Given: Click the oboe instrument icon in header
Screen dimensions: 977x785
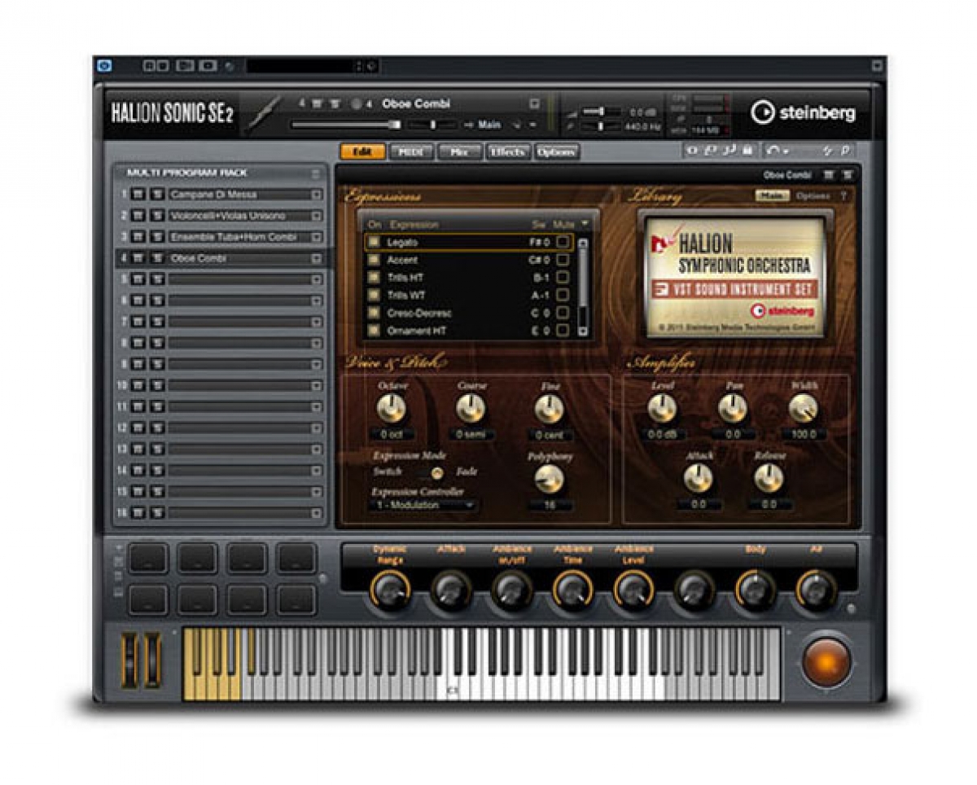Looking at the screenshot, I should click(264, 113).
